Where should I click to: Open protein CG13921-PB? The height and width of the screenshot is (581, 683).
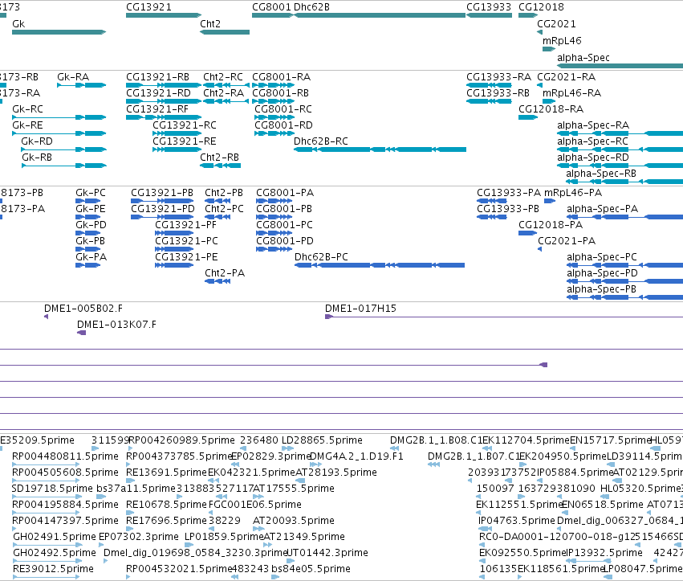click(162, 201)
